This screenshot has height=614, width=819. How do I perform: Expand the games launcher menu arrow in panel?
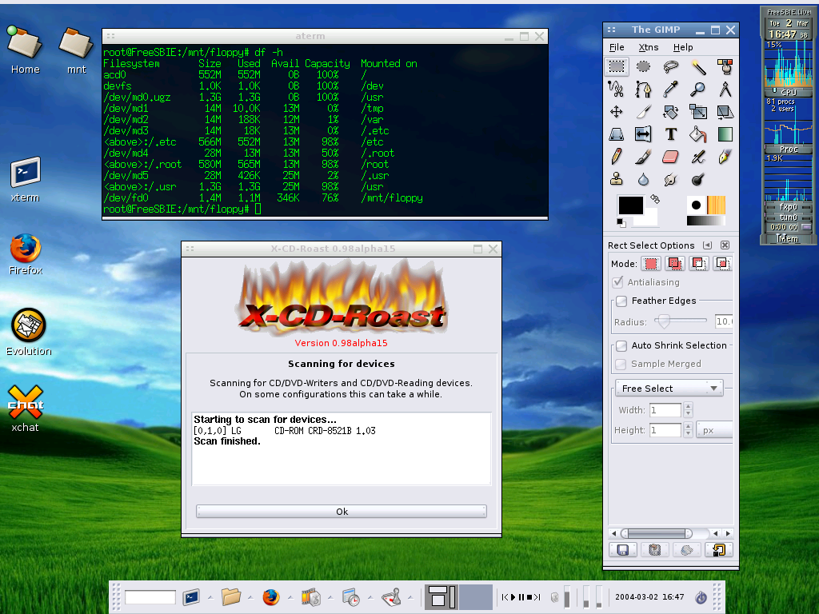[410, 596]
